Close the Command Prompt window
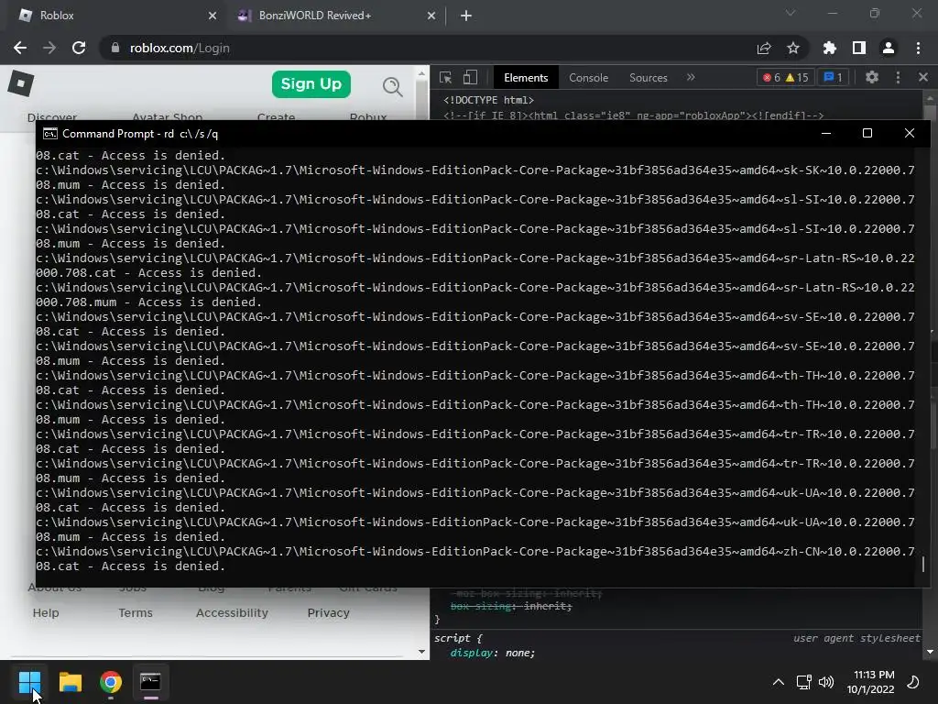 910,133
